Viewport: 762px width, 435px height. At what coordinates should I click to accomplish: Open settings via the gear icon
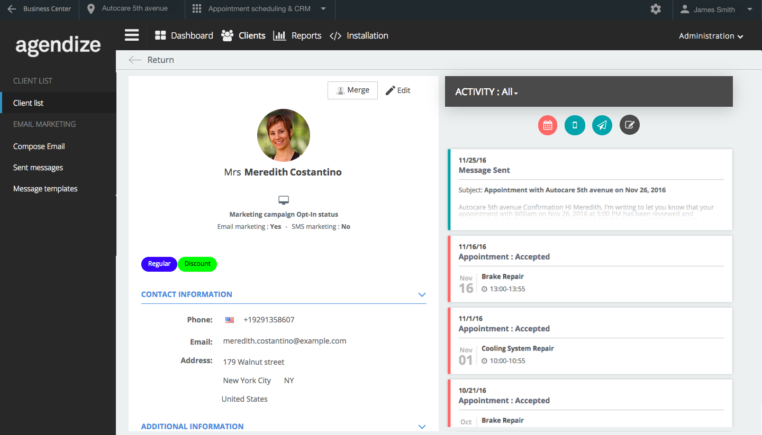click(656, 9)
